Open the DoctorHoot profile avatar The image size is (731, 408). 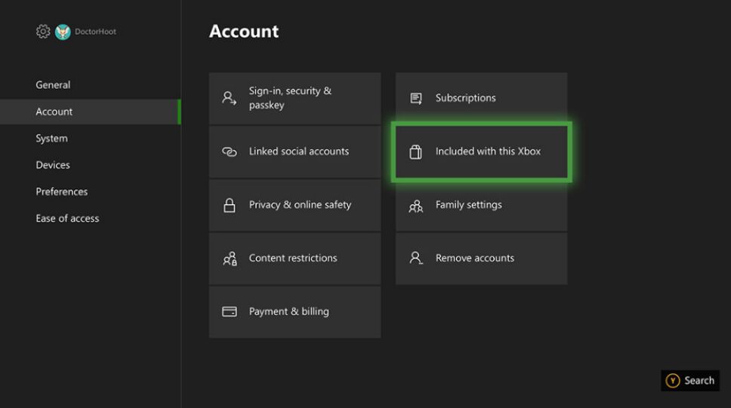63,32
